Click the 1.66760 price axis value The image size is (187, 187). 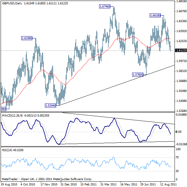181,11
